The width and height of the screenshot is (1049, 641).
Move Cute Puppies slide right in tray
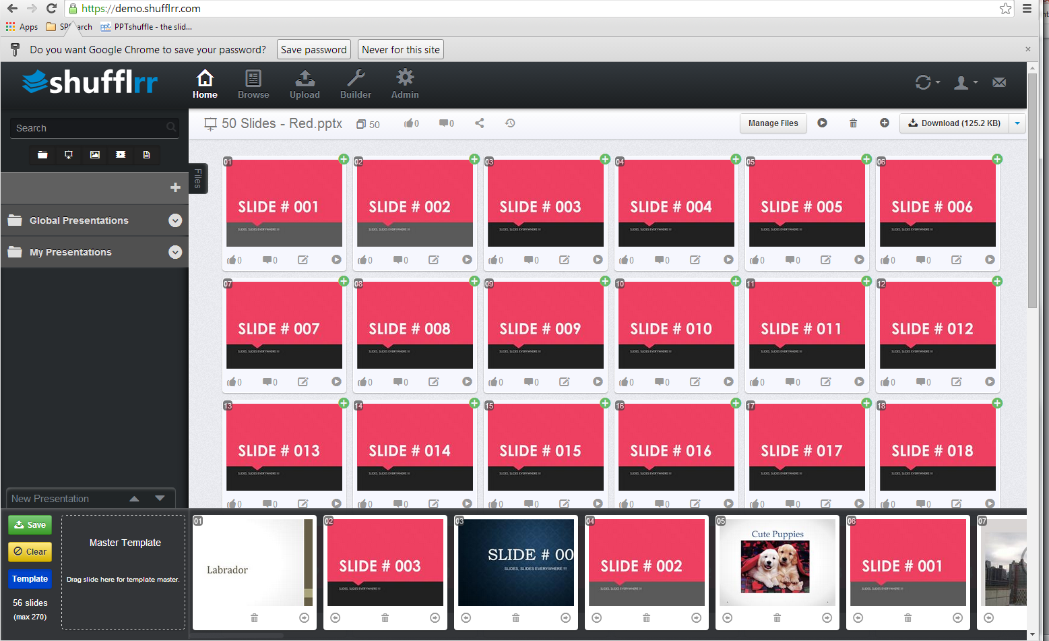(827, 618)
